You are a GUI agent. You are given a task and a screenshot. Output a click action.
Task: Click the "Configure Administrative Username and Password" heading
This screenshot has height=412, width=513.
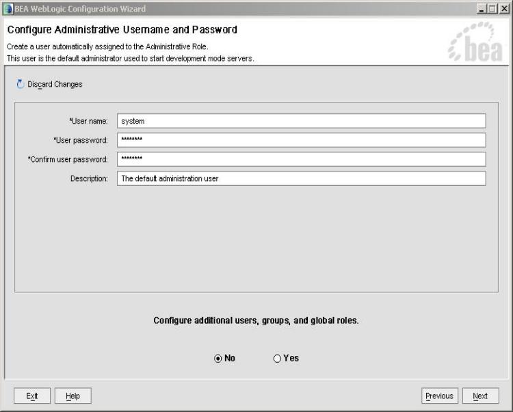[x=122, y=30]
